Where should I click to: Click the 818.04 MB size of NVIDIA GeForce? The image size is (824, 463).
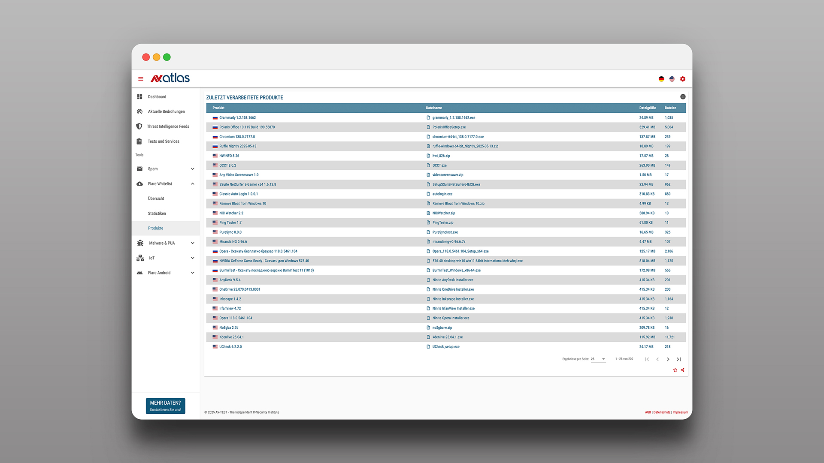click(647, 261)
